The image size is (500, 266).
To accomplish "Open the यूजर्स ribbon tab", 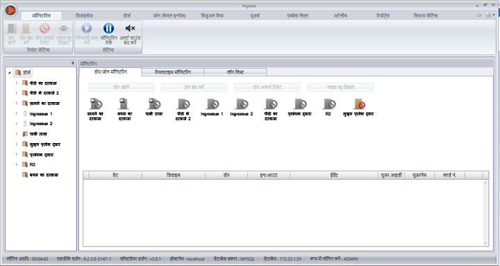I will [255, 15].
